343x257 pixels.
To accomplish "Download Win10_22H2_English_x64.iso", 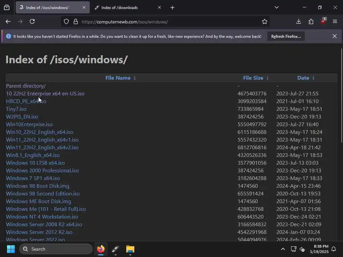I will [x=40, y=132].
